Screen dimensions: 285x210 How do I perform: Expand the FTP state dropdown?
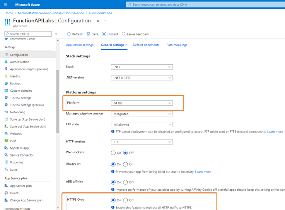point(142,125)
